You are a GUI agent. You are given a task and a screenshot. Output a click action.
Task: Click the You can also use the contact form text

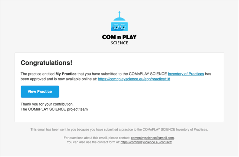pos(93,142)
